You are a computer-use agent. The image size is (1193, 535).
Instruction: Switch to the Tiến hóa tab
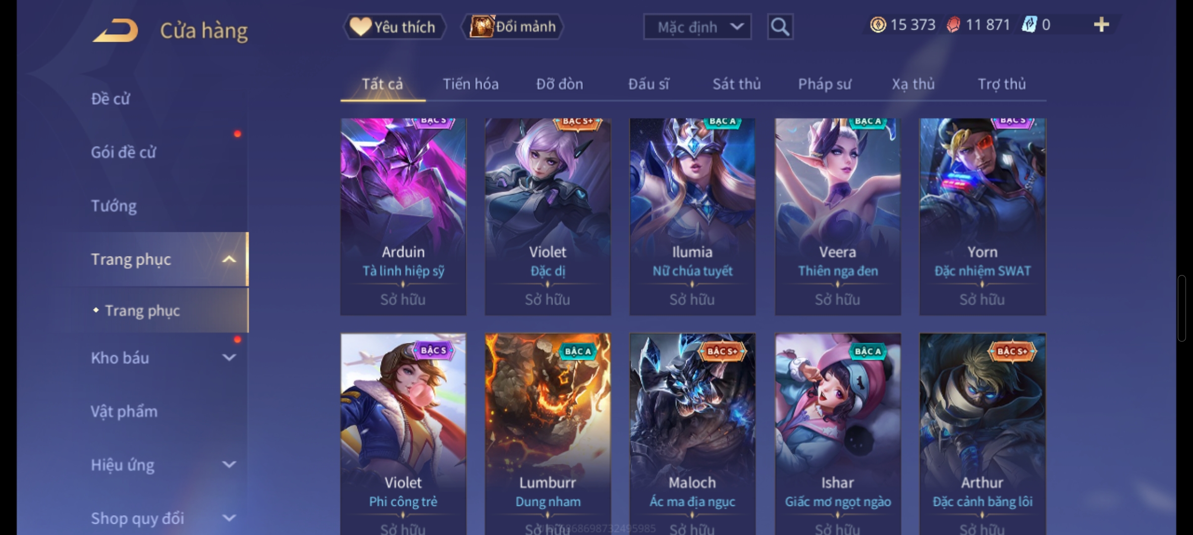tap(470, 84)
